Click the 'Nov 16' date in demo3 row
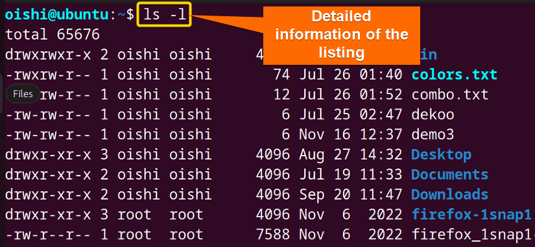 click(x=325, y=135)
